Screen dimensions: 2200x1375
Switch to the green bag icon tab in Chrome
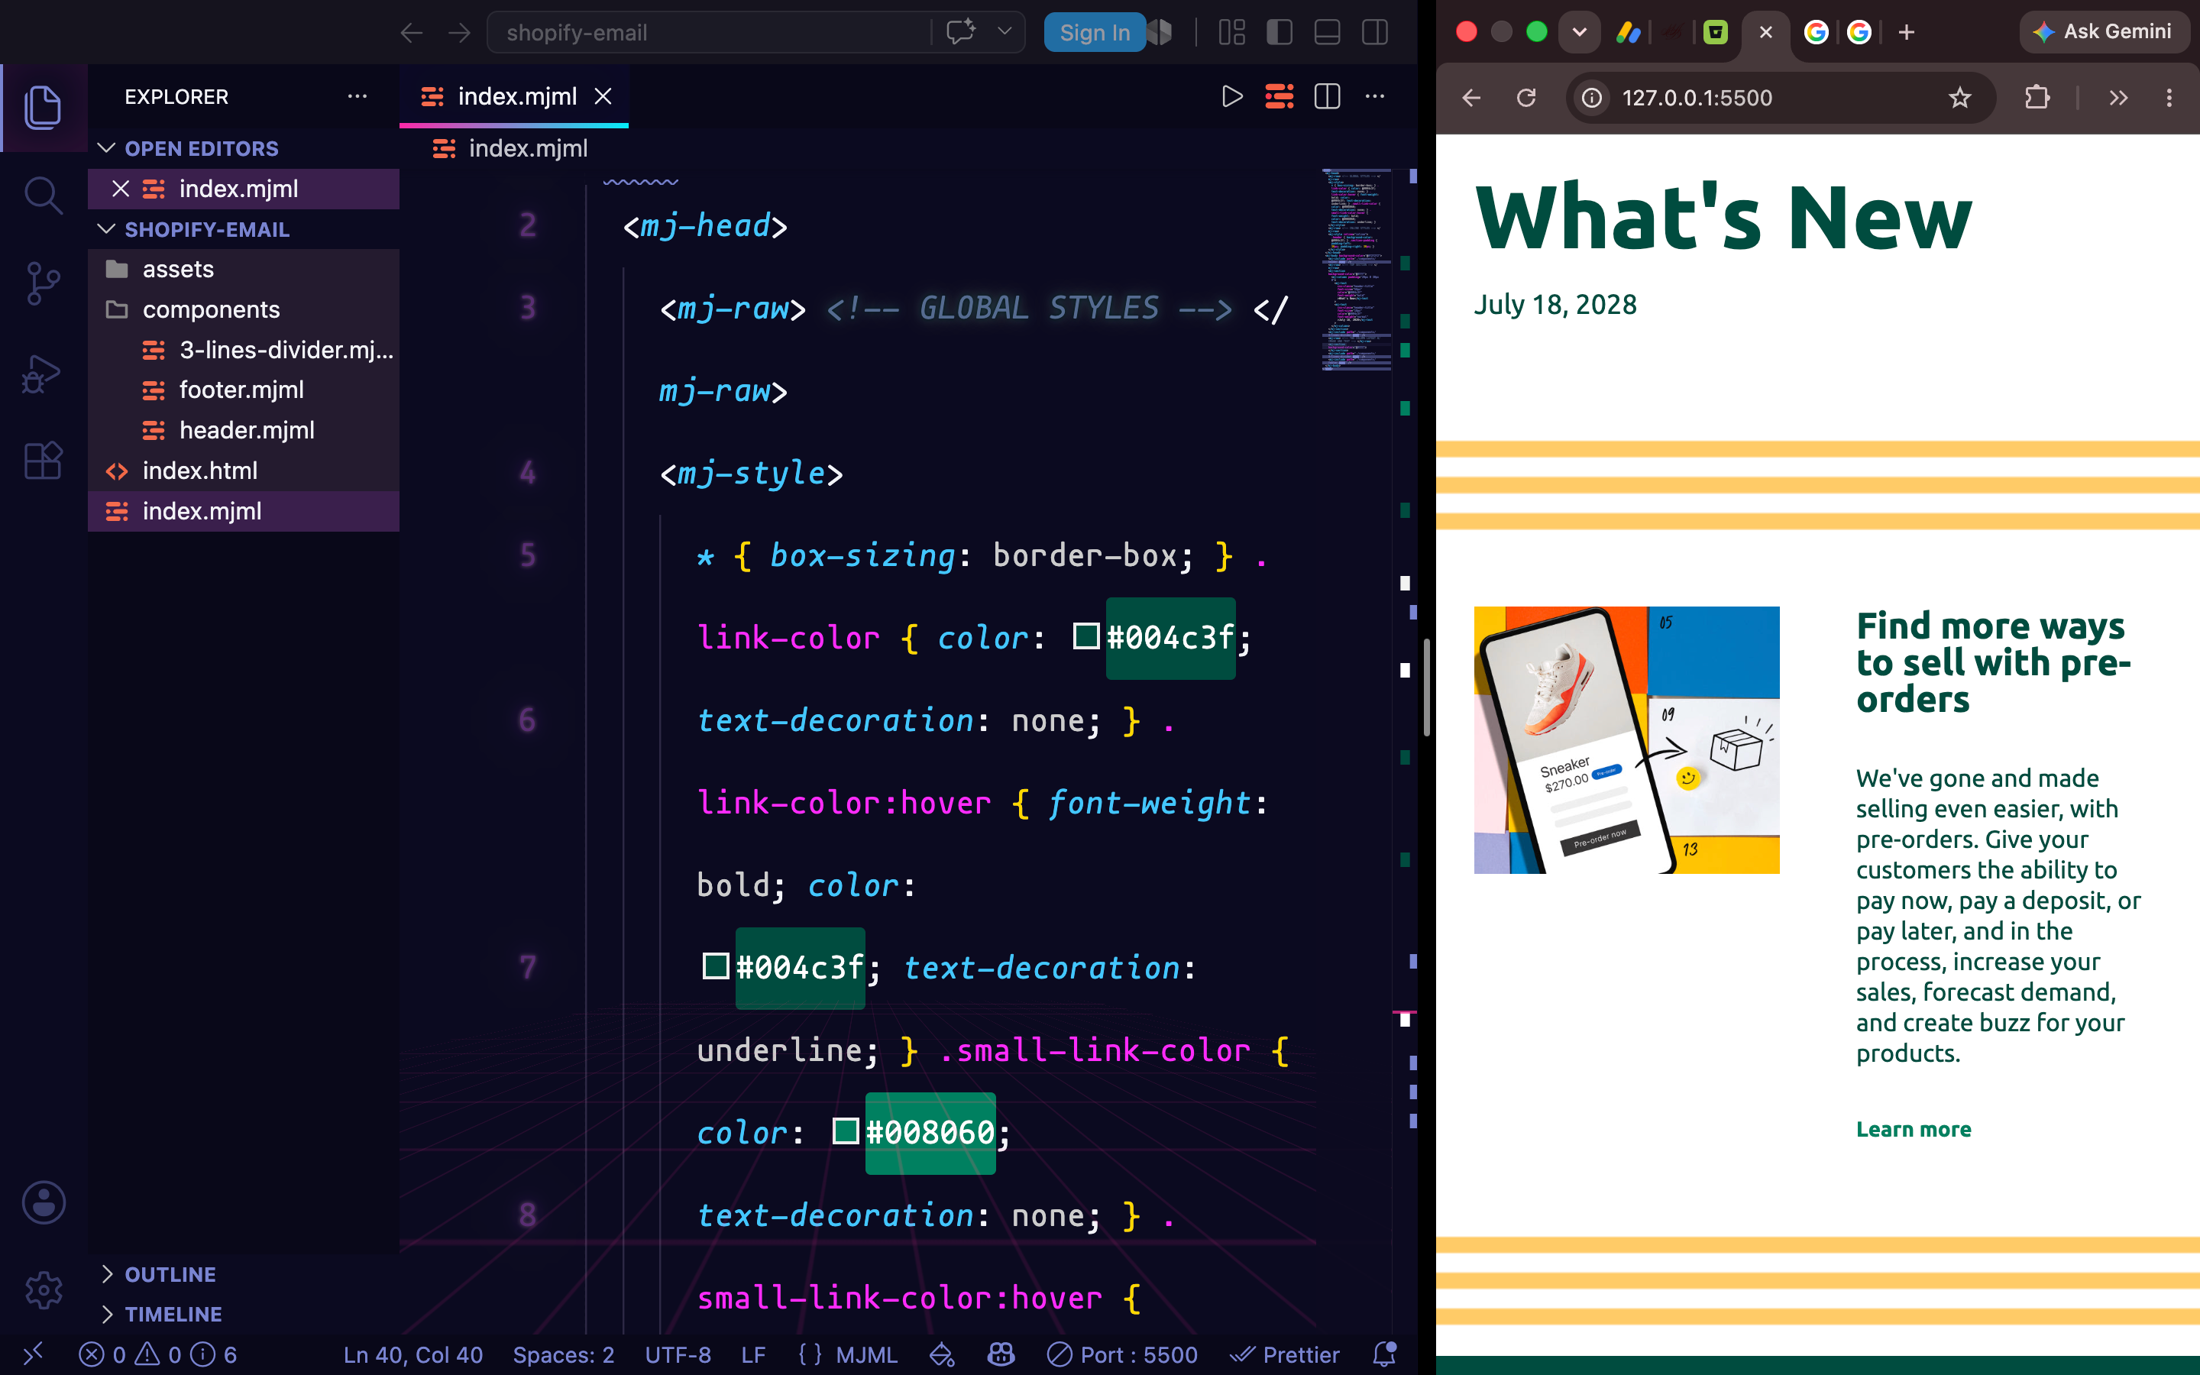(1714, 33)
